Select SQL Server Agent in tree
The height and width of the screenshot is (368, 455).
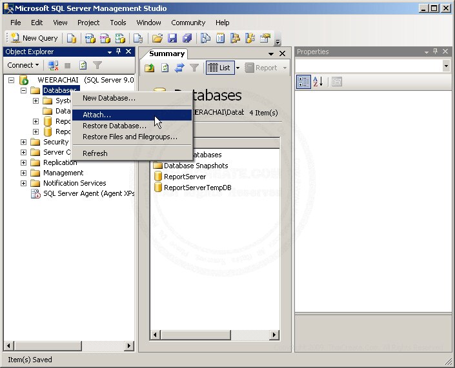point(88,193)
